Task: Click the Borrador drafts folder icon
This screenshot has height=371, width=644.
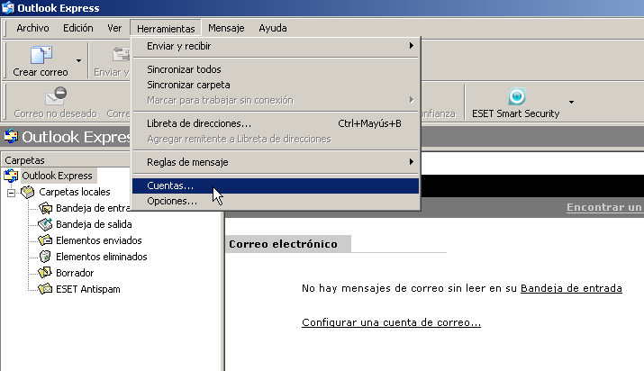Action: 45,273
